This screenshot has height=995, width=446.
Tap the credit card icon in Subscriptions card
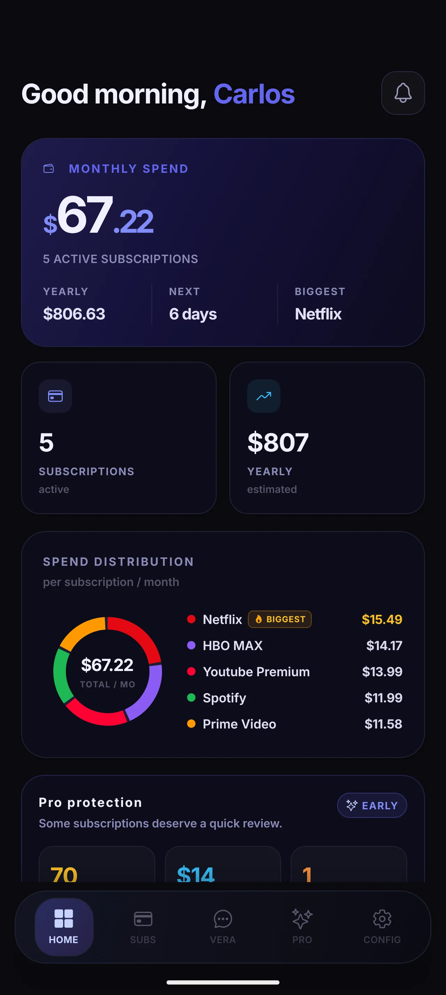point(55,396)
